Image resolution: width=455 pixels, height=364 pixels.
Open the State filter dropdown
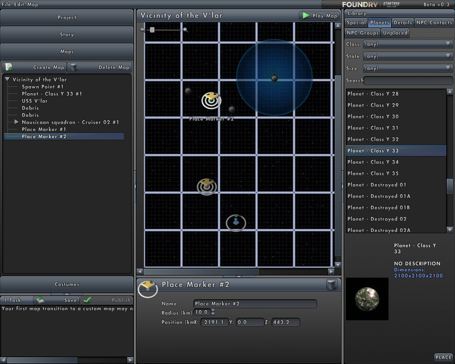coord(408,56)
